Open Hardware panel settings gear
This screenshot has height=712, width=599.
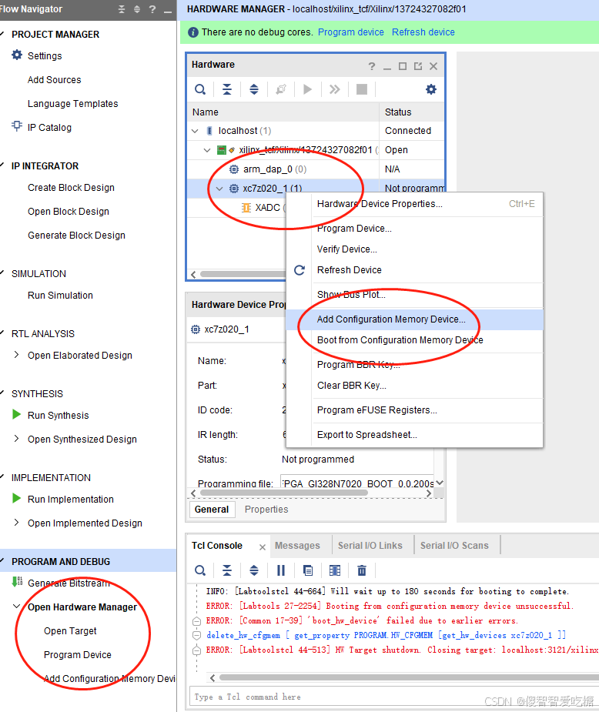point(431,89)
